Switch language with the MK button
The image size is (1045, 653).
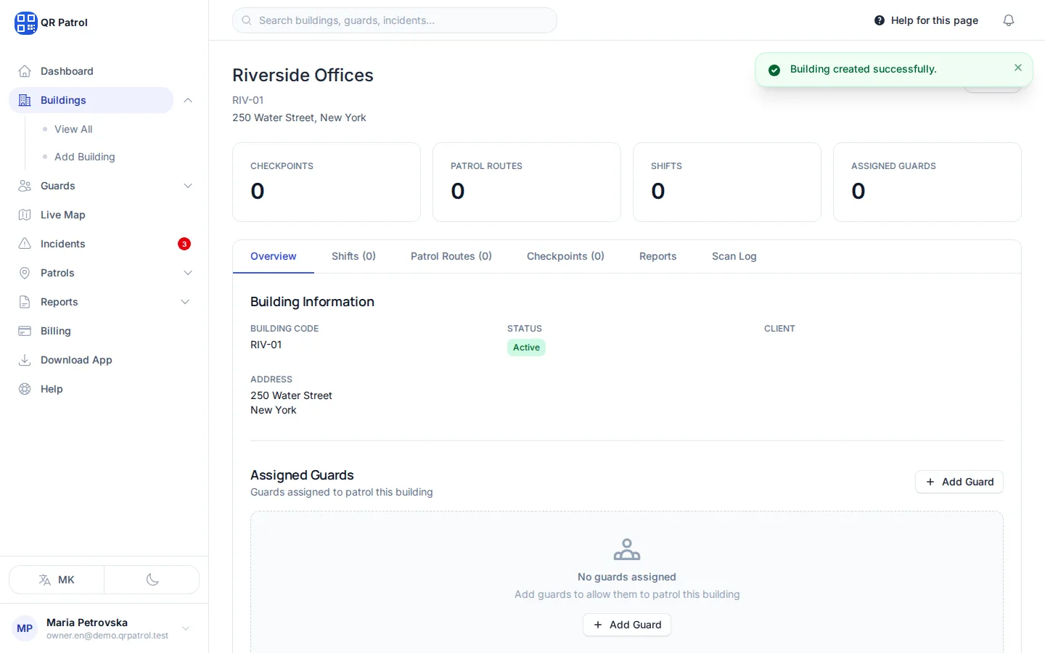coord(57,580)
